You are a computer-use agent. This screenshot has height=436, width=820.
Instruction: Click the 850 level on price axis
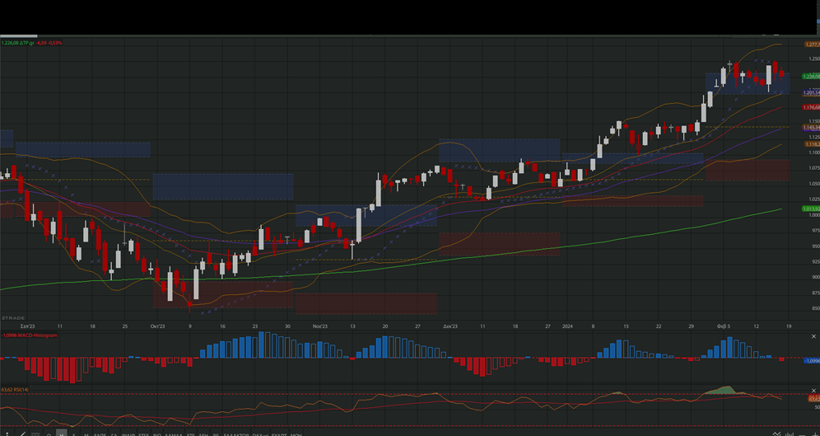815,308
